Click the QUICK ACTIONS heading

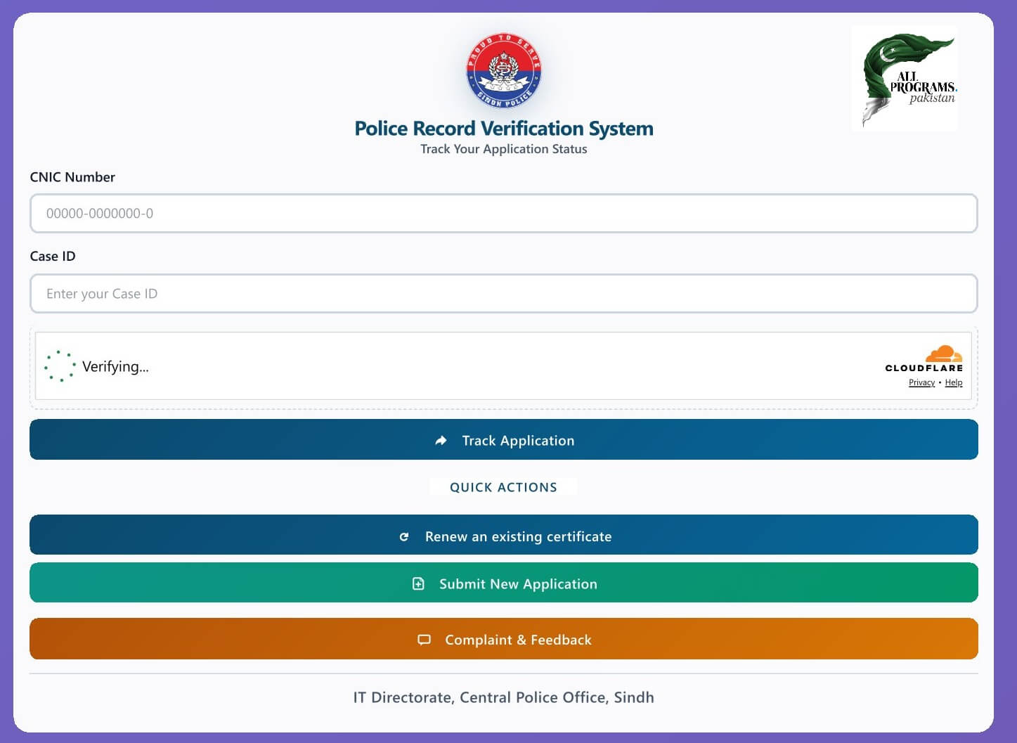(x=503, y=487)
